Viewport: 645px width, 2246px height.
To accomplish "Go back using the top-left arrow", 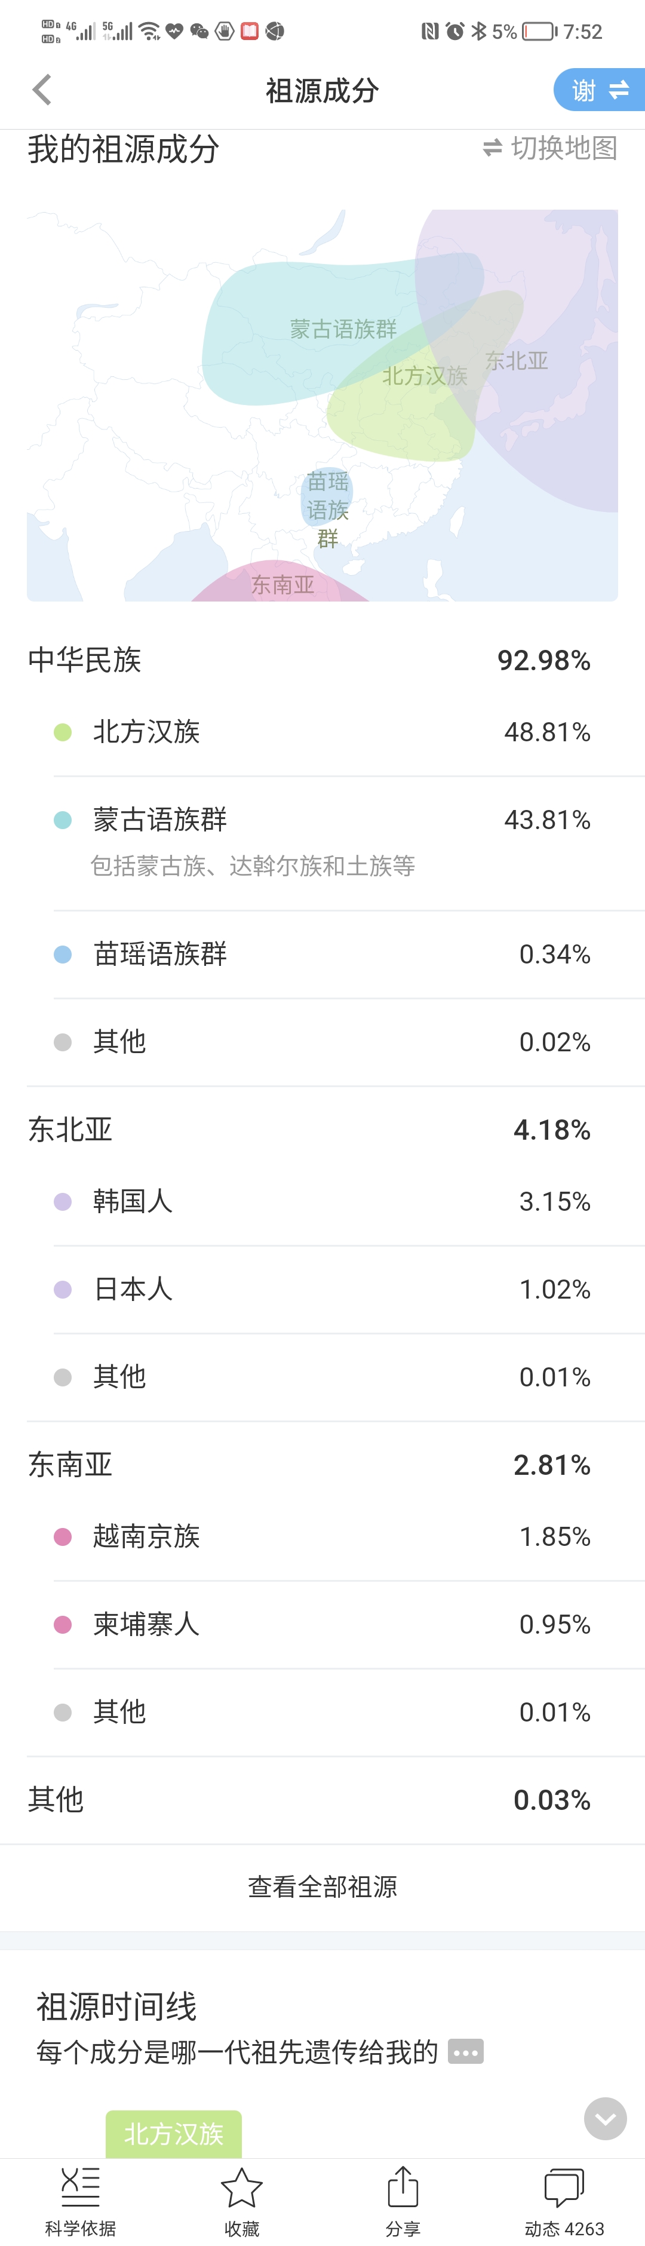I will click(42, 90).
